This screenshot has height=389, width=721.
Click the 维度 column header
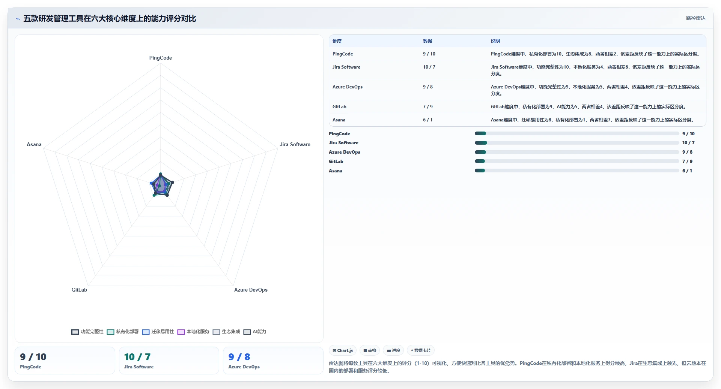[337, 41]
